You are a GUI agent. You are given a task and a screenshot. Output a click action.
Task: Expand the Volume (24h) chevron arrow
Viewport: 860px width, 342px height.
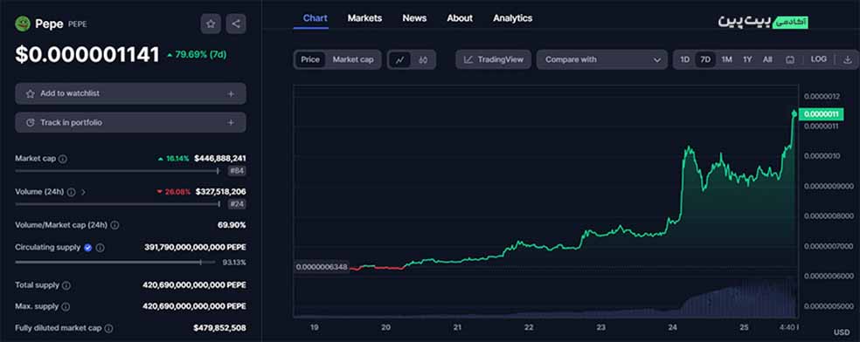(83, 192)
